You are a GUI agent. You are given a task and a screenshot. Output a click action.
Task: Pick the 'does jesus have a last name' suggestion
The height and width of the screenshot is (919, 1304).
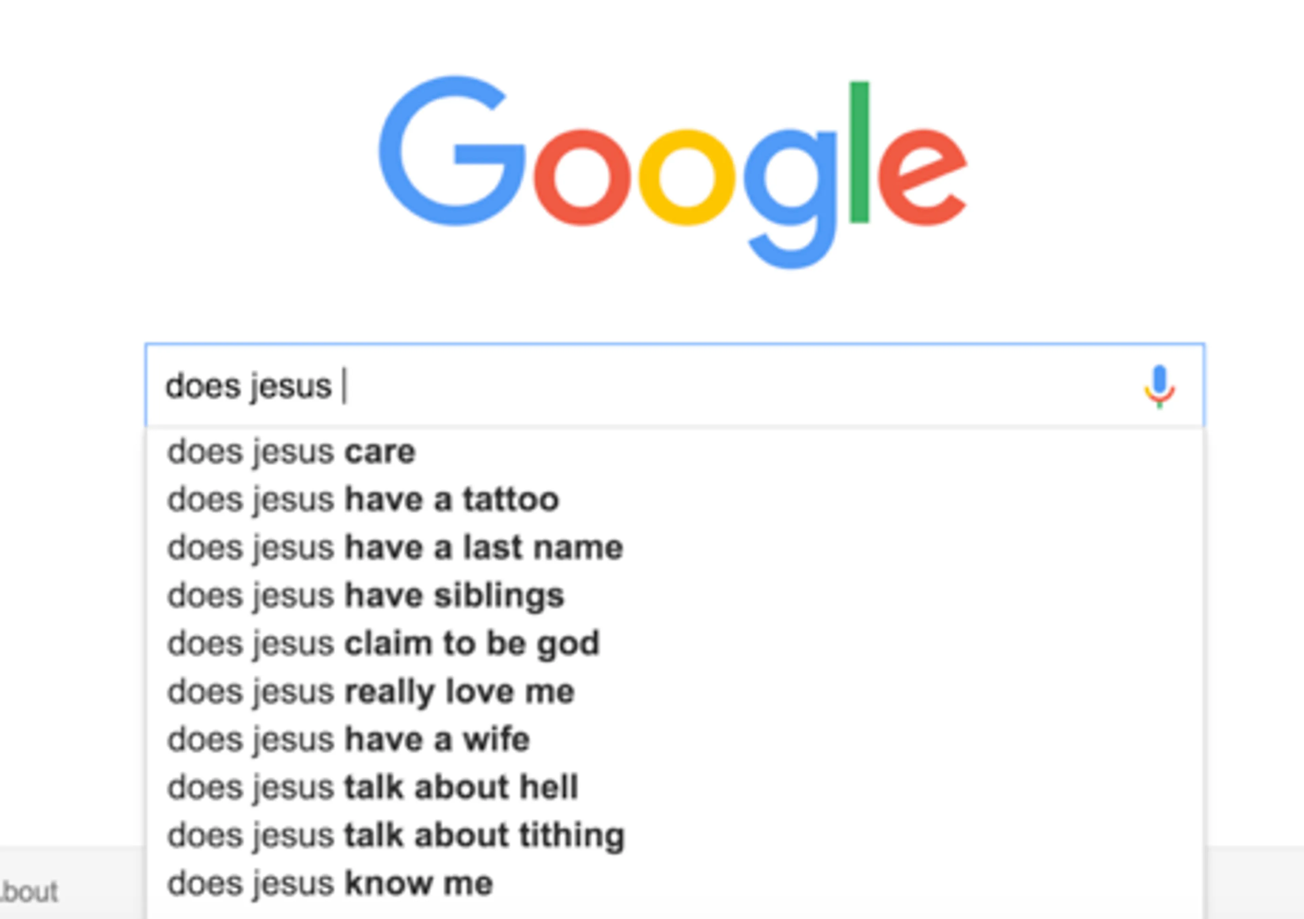click(x=395, y=548)
